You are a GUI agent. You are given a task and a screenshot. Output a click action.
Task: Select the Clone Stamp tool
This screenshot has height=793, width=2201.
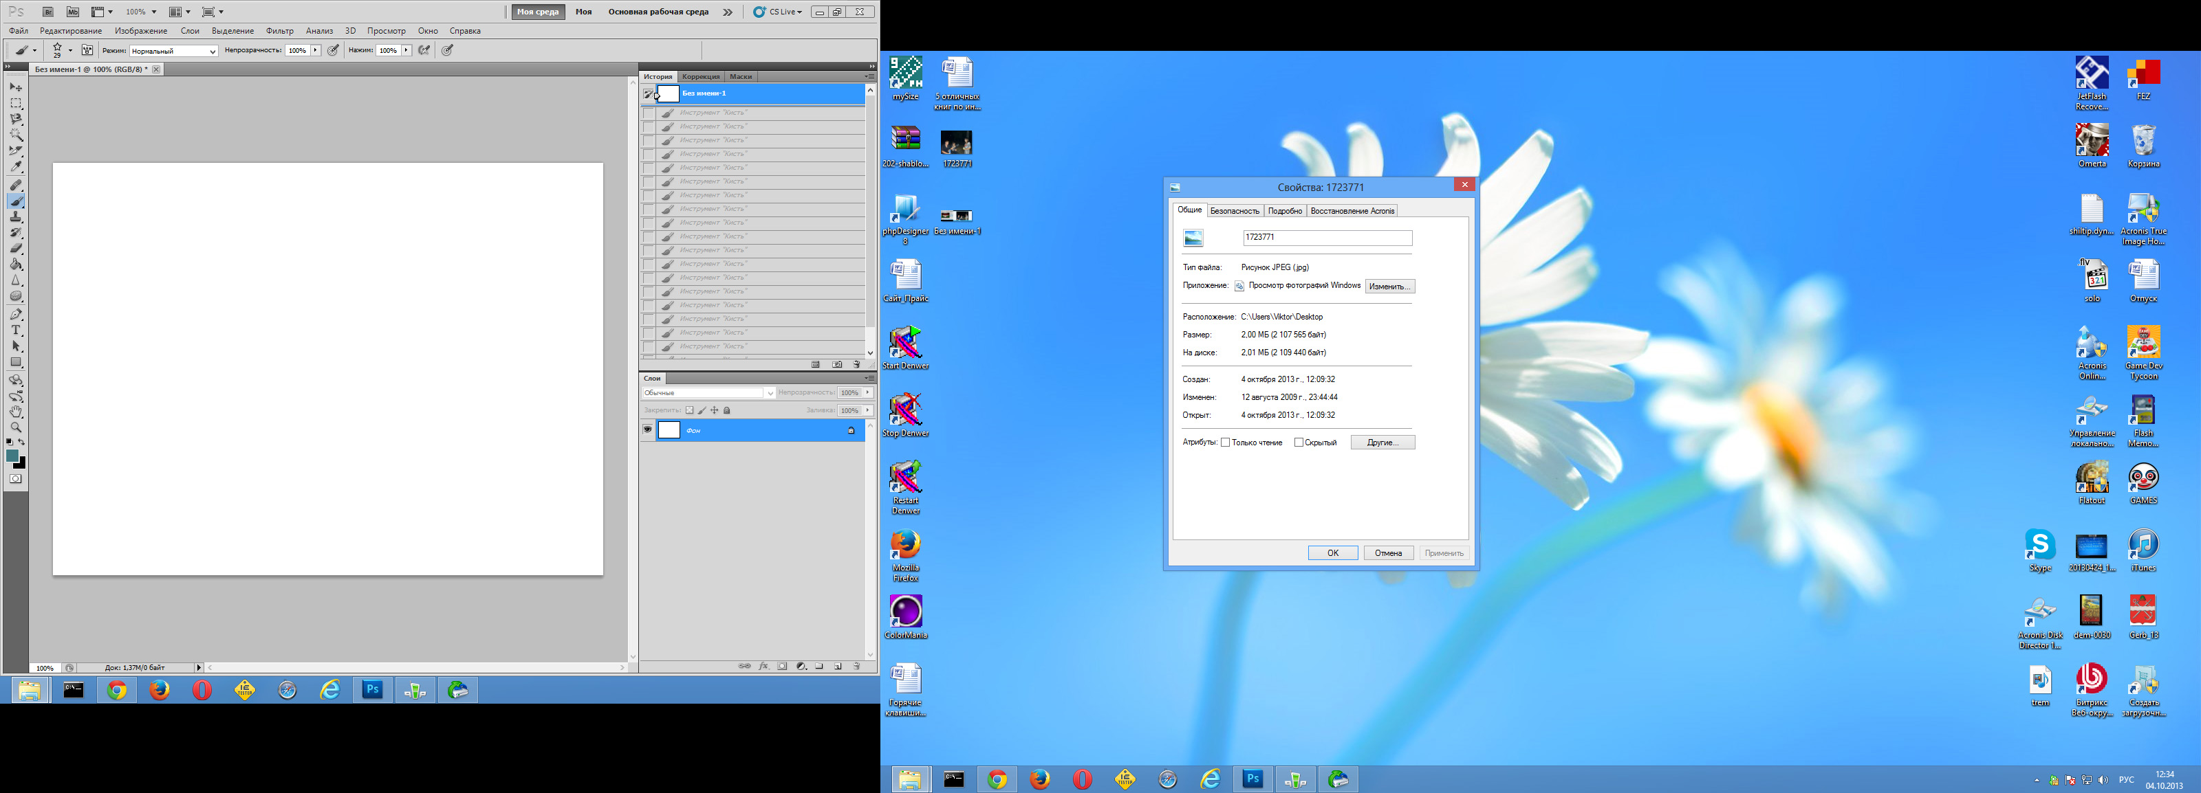point(15,217)
